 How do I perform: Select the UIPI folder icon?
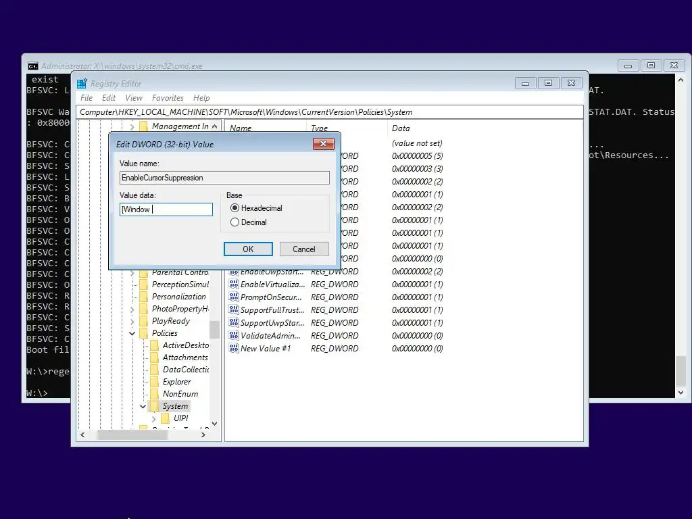click(165, 418)
